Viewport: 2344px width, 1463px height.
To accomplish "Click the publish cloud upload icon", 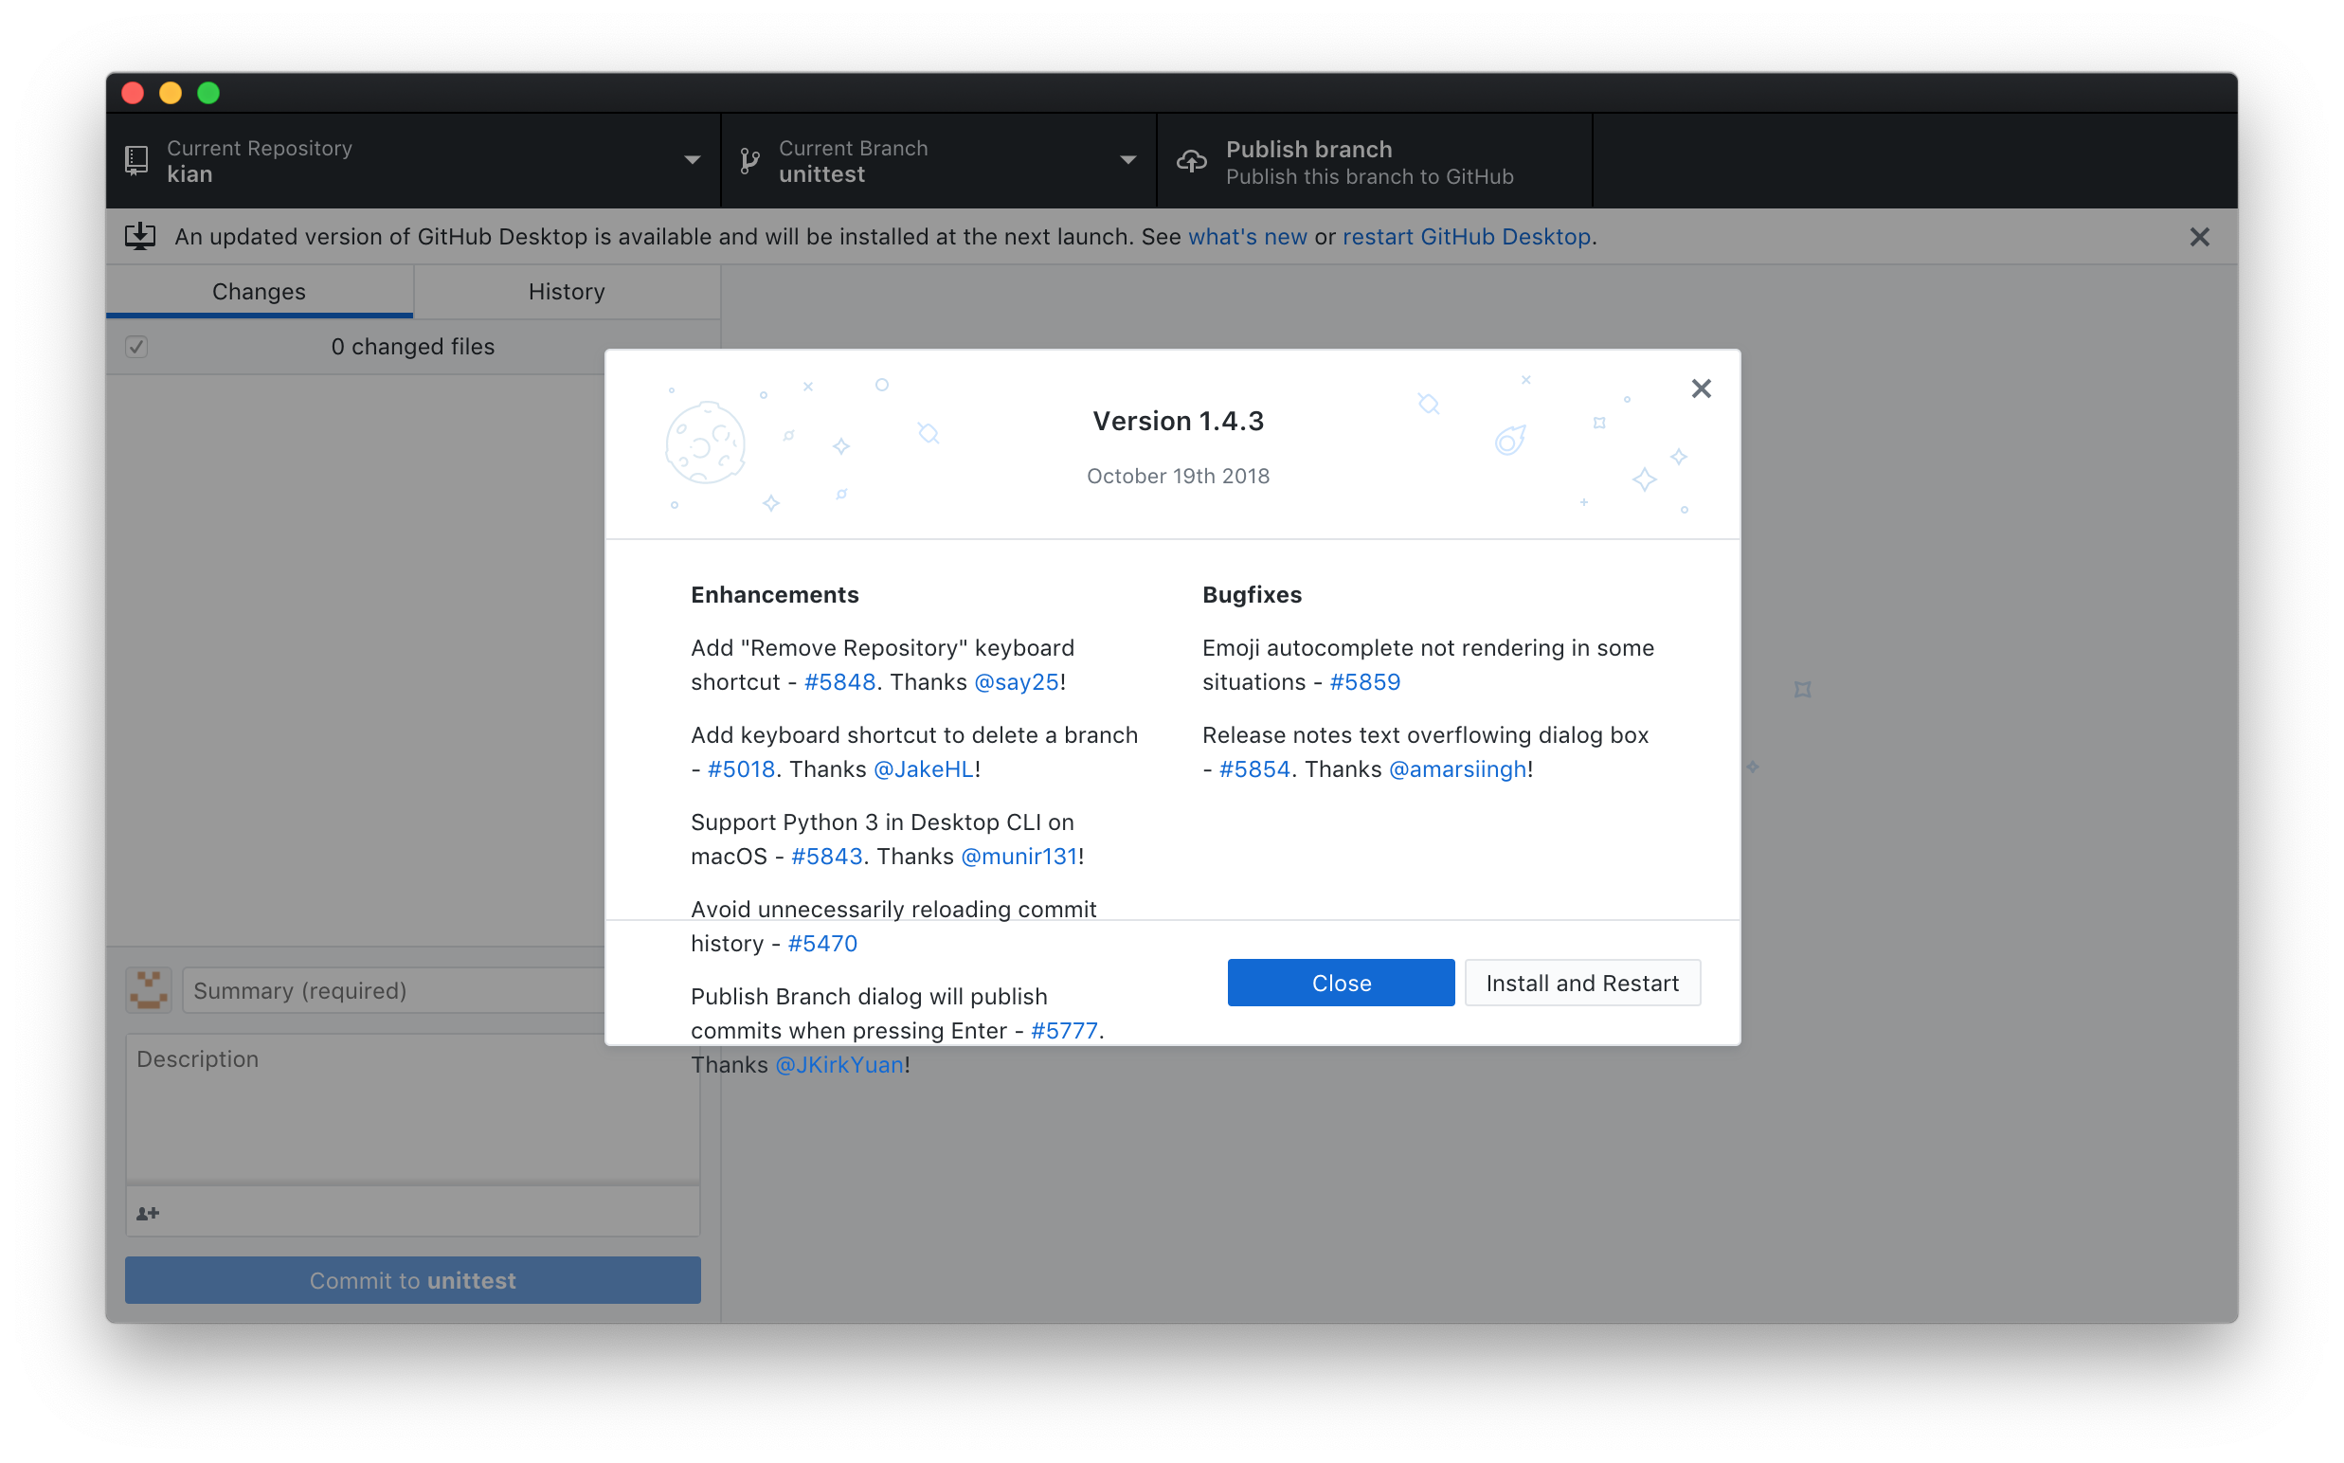I will (x=1192, y=161).
